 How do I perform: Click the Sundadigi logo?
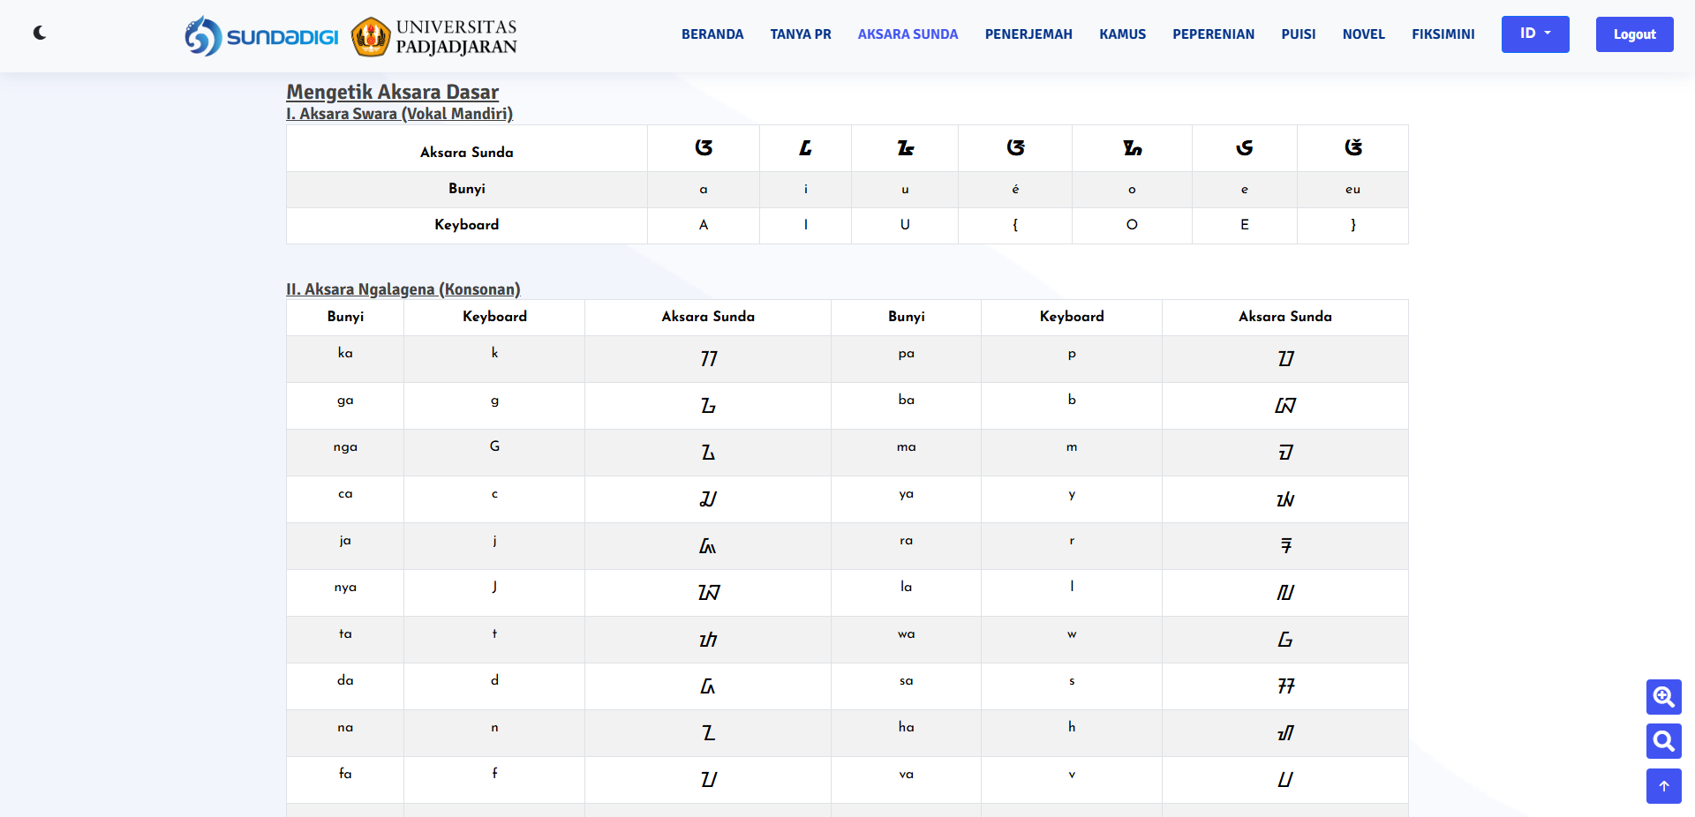pos(261,36)
